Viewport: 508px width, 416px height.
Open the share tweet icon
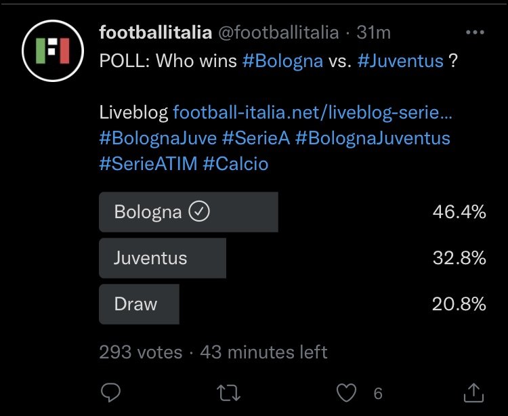(473, 393)
